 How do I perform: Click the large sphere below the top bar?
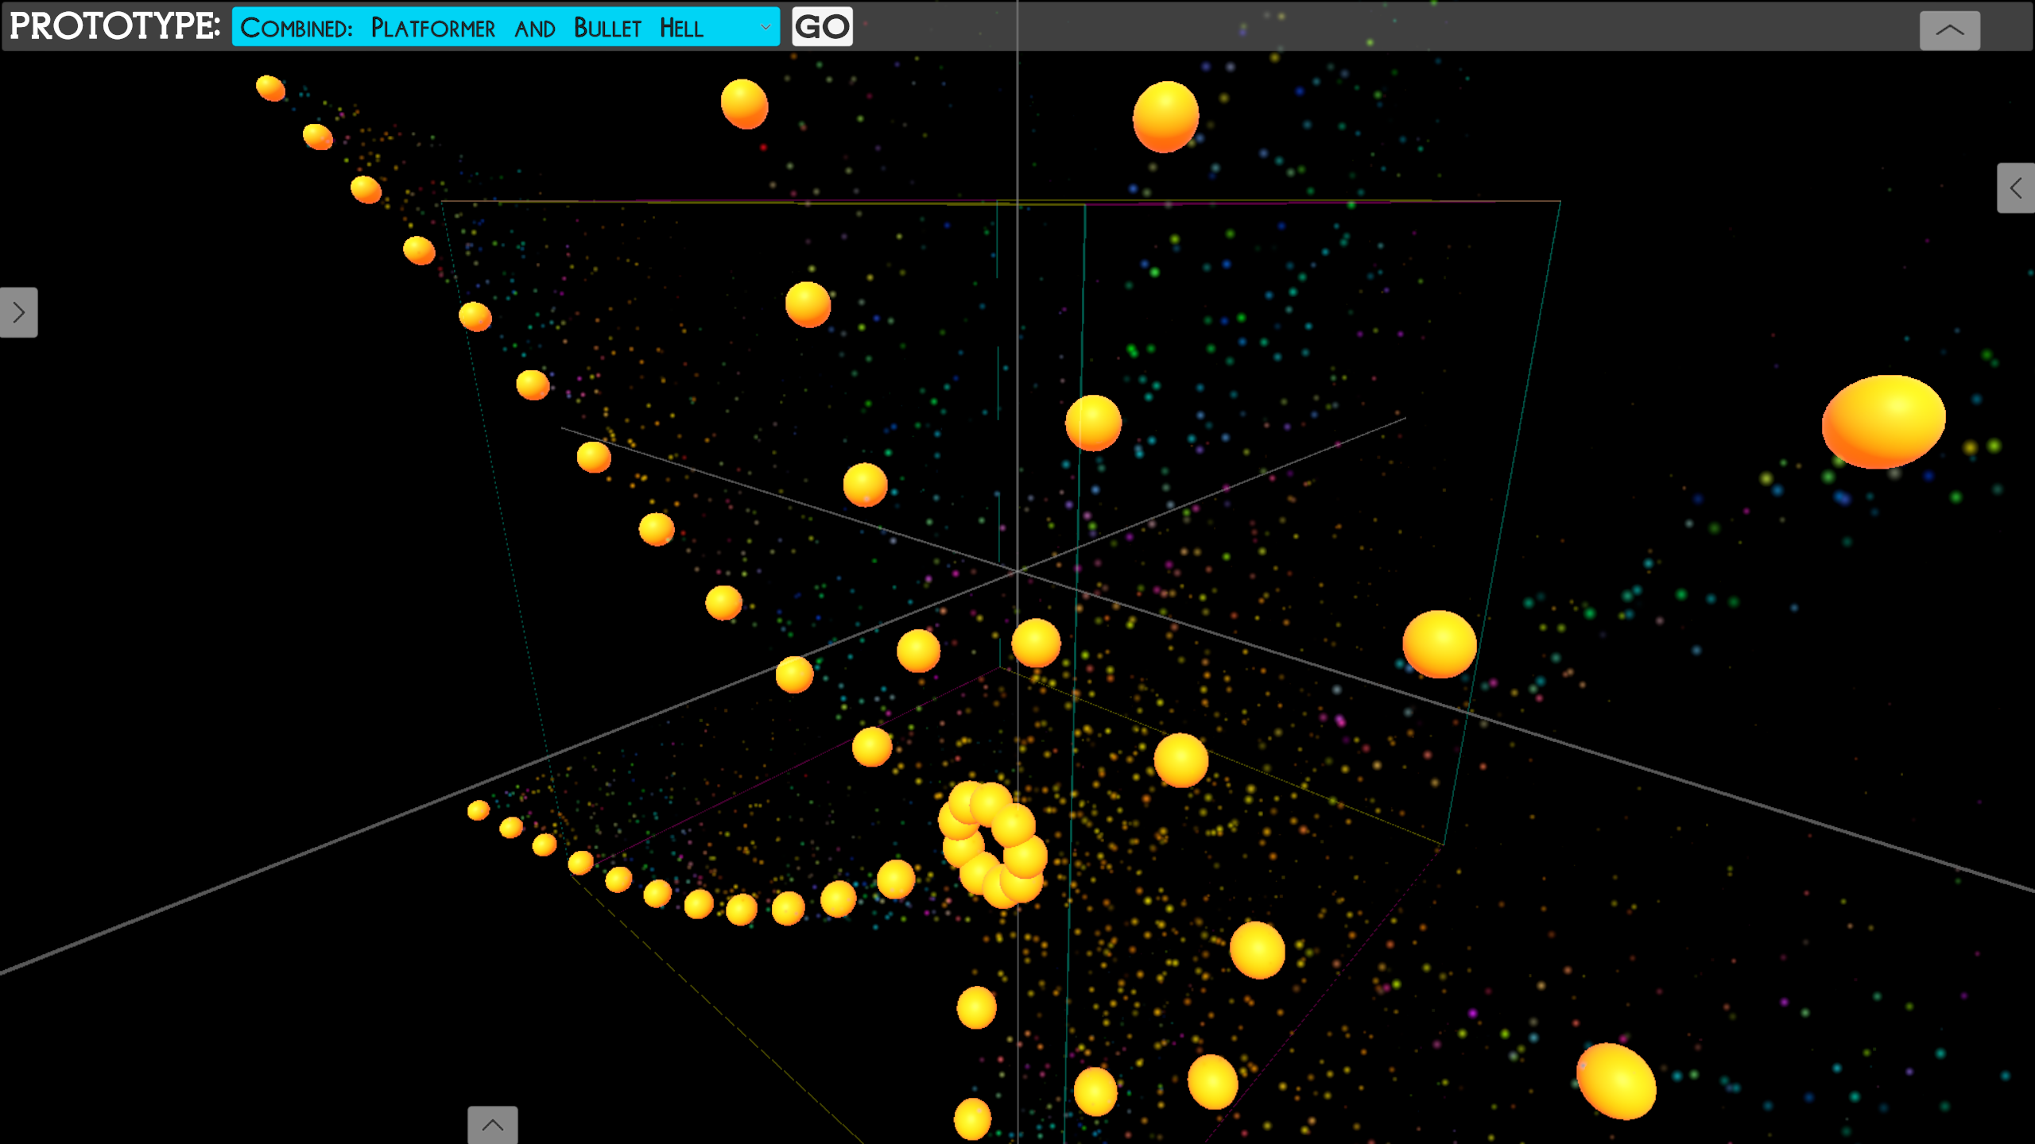1165,117
